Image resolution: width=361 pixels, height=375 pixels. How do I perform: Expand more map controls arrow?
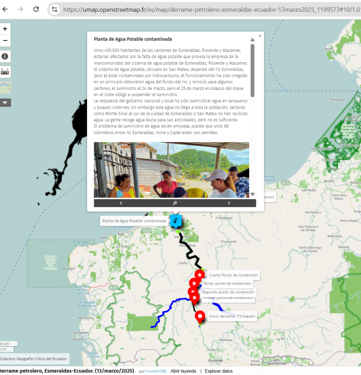5,102
